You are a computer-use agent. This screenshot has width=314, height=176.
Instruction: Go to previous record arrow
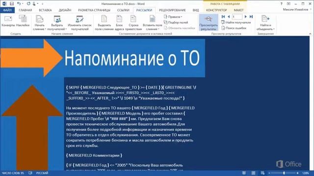click(229, 17)
